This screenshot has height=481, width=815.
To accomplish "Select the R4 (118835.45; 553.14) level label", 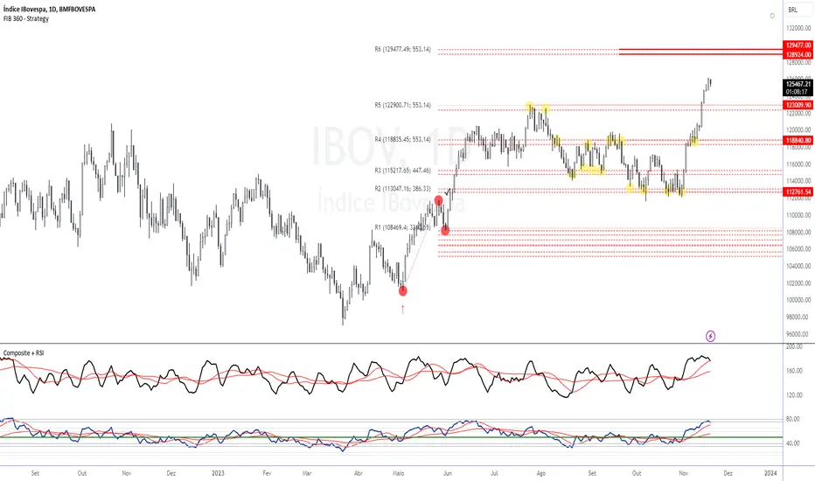I will point(402,139).
